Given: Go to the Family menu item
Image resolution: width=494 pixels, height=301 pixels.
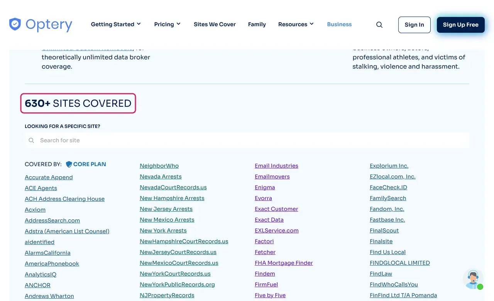Looking at the screenshot, I should [257, 24].
